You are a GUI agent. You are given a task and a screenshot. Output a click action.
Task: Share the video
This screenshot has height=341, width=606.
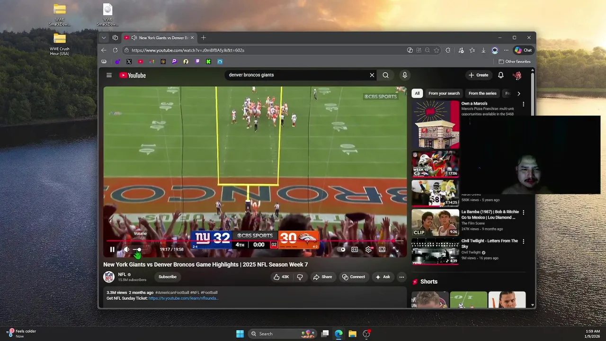click(x=322, y=277)
